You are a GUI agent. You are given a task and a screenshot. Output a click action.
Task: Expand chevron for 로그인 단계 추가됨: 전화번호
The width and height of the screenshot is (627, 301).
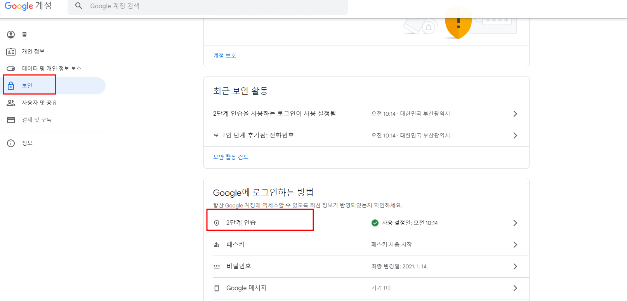515,136
